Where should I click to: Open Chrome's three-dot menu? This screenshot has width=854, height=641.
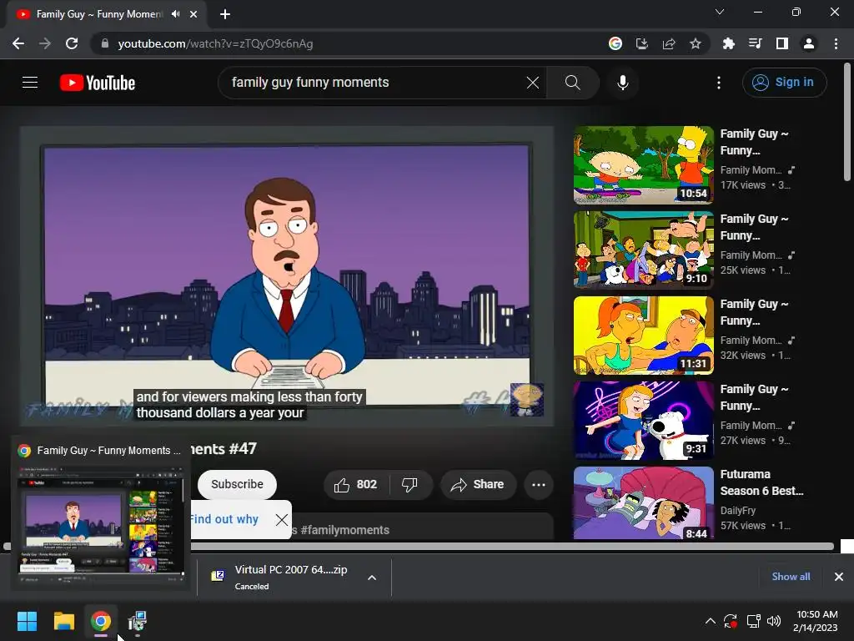click(x=836, y=43)
